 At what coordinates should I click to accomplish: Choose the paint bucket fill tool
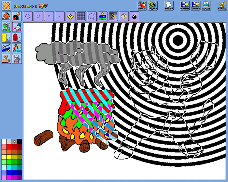tap(6, 27)
